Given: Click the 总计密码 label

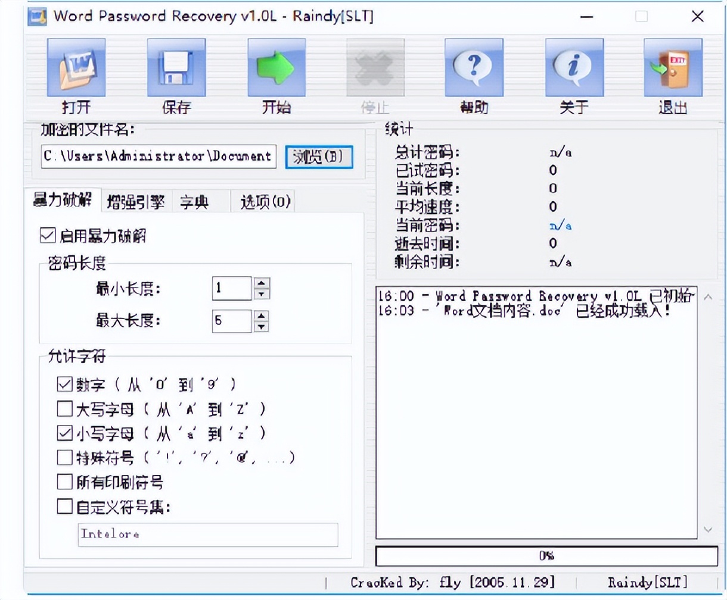Looking at the screenshot, I should [427, 152].
